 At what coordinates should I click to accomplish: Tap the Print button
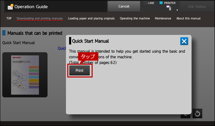(79, 70)
